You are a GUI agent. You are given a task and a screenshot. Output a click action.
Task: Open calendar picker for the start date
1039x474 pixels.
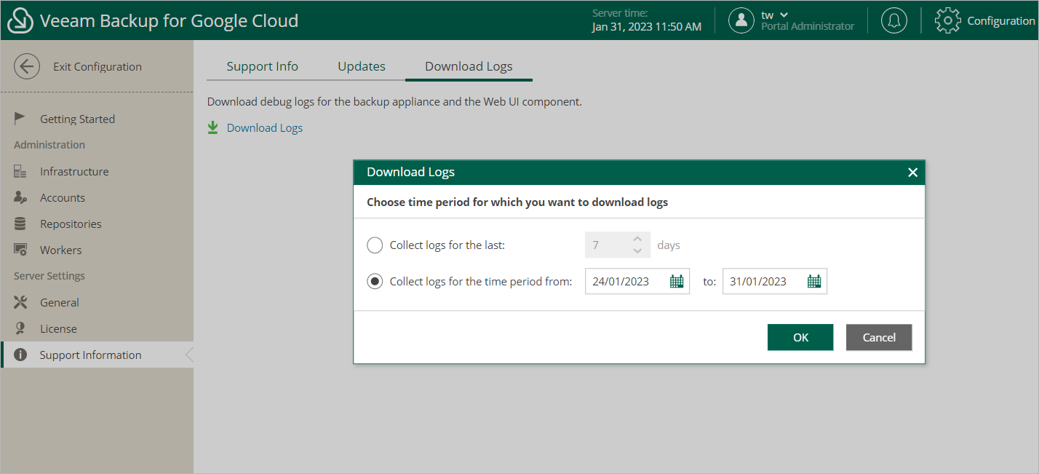677,282
